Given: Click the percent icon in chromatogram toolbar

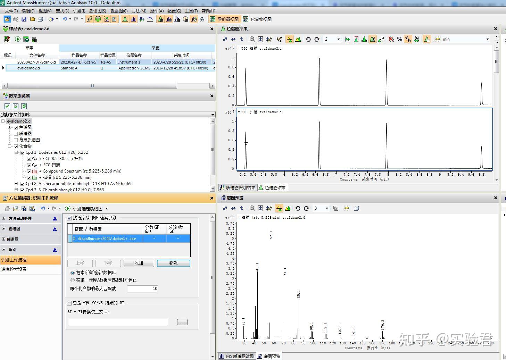Looking at the screenshot, I should (400, 40).
